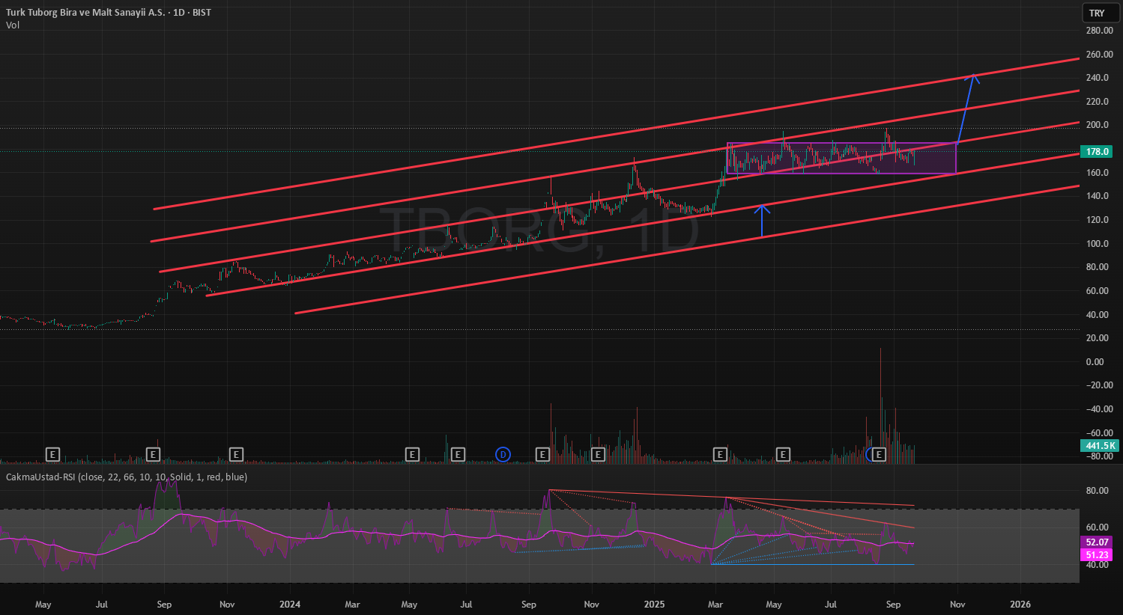1123x615 pixels.
Task: Select the CakmaUstad-RSI indicator legend
Action: 127,477
